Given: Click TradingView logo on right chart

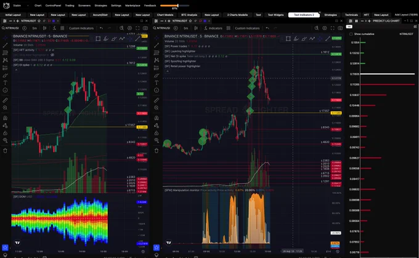Looking at the screenshot, I should point(169,243).
